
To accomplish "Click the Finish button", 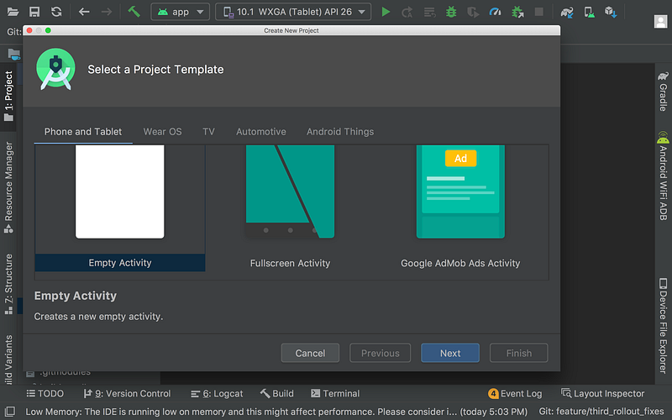I will coord(519,353).
